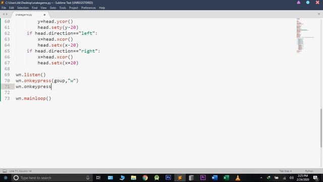Open Premiere Pro from taskbar

(203, 177)
